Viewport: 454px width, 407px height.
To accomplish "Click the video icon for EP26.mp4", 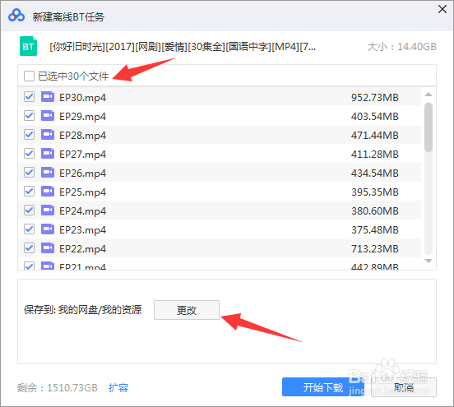I will tap(48, 173).
